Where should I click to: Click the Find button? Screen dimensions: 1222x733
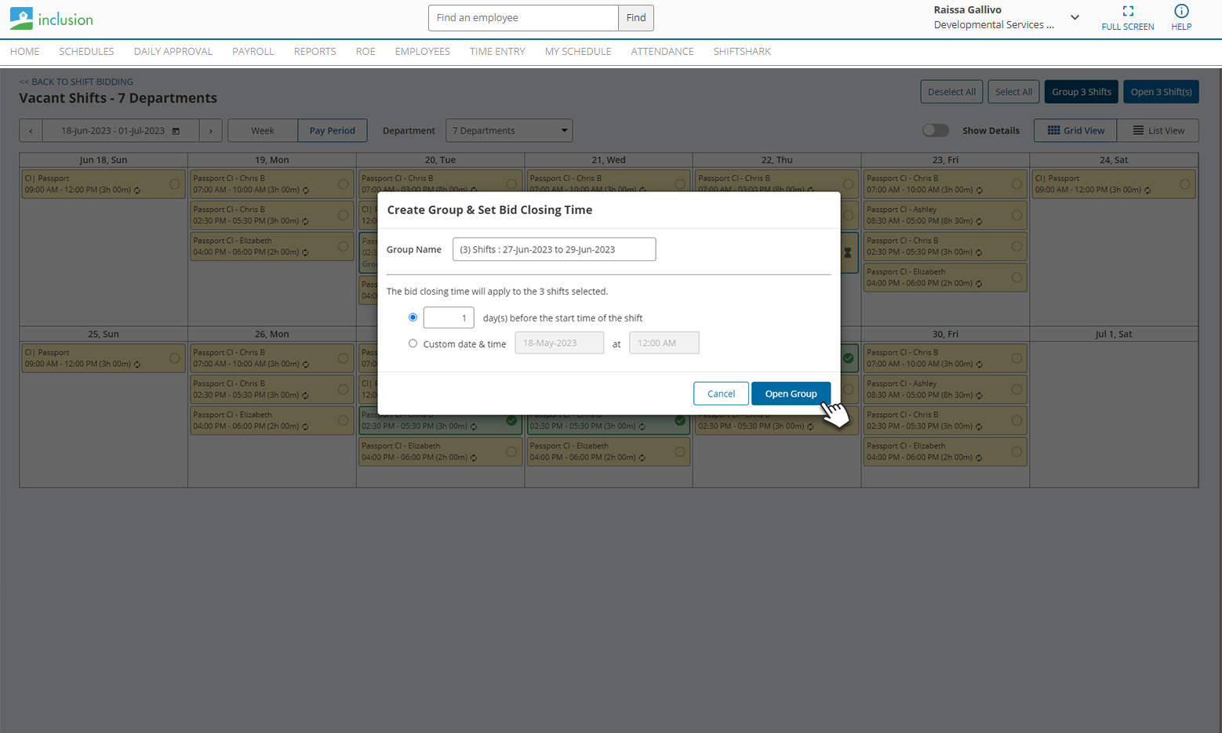point(636,18)
